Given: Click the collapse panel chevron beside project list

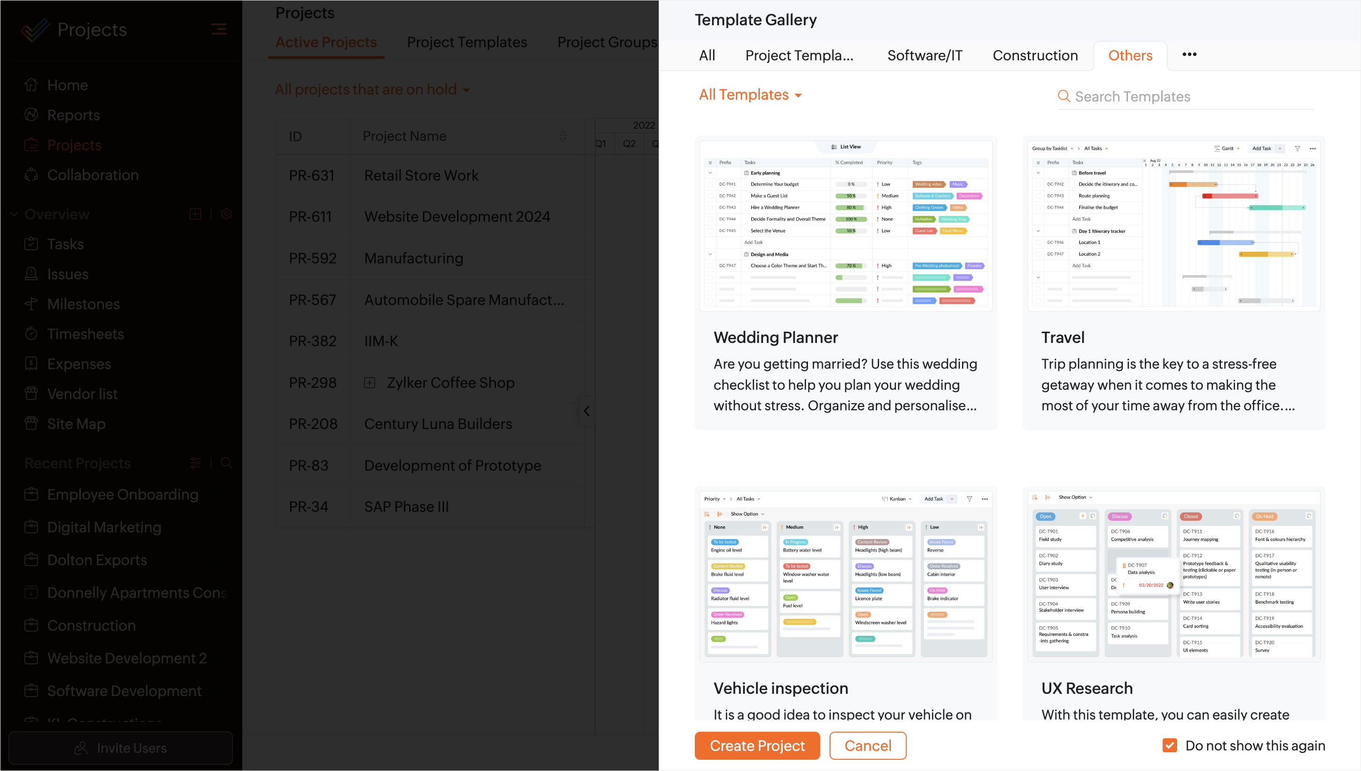Looking at the screenshot, I should click(x=586, y=411).
